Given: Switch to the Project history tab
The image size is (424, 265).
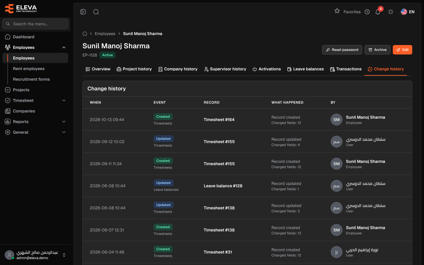Looking at the screenshot, I should pyautogui.click(x=134, y=69).
